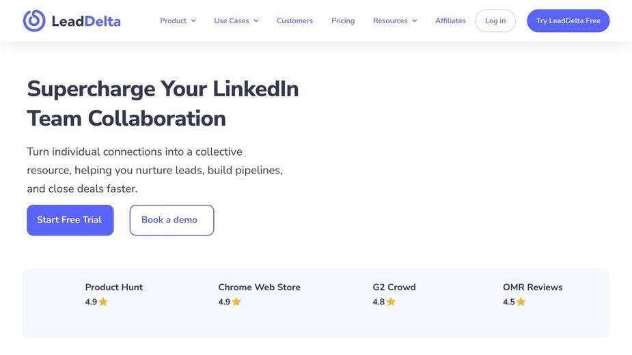Expand the Product dropdown chevron
Screen dimensions: 632x355
(x=193, y=20)
